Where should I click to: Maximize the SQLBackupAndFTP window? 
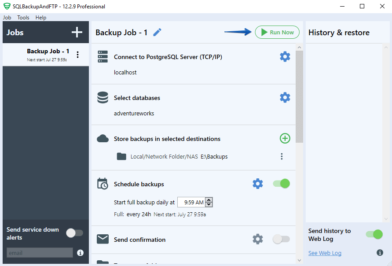point(362,6)
